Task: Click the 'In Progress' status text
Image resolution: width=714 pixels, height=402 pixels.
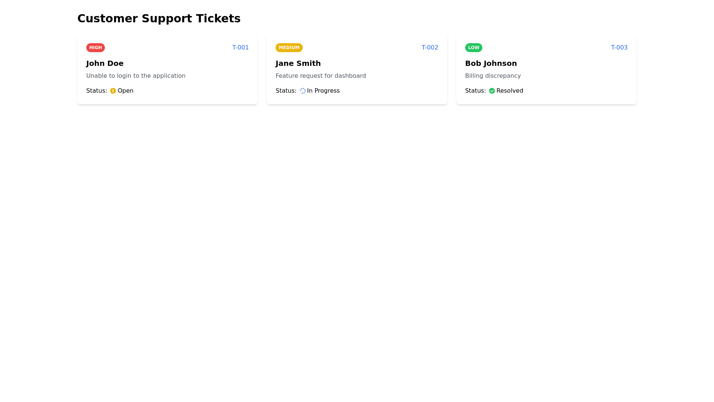Action: (x=323, y=91)
